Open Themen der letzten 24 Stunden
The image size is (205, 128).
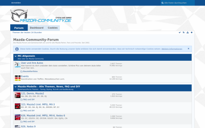(x=27, y=32)
